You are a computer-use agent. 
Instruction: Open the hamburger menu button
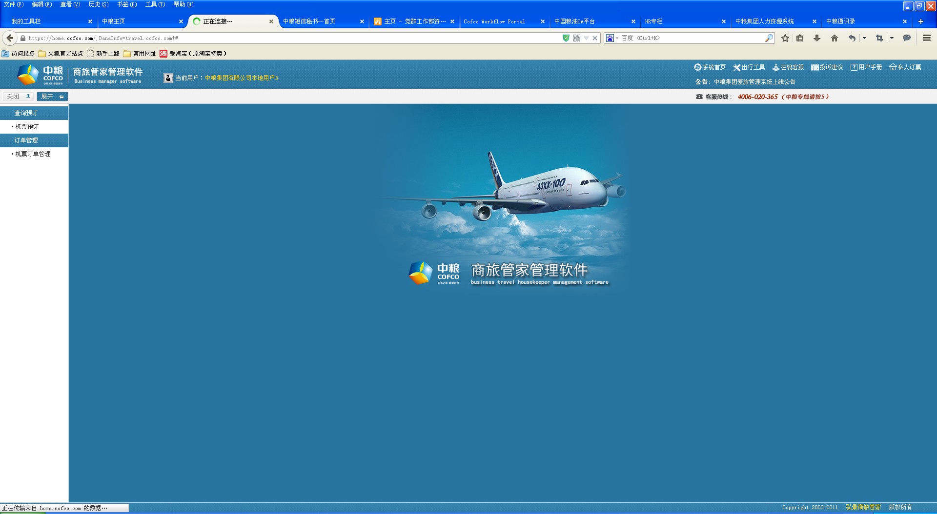(927, 38)
